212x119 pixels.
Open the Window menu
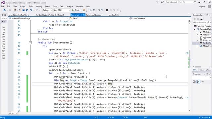(x=79, y=6)
